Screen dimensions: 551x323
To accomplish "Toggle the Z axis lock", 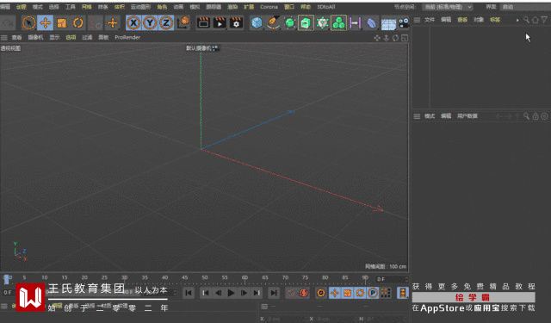I will pos(166,23).
